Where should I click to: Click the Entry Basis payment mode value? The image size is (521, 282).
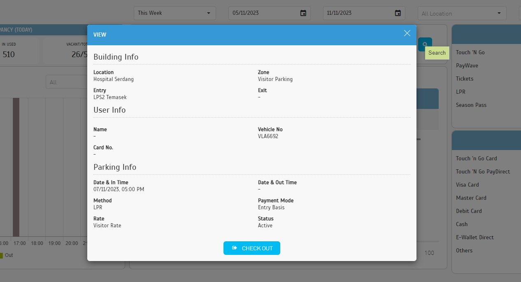tap(271, 207)
